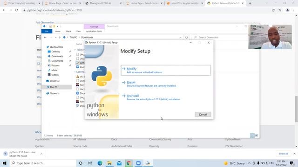
Task: Open Network in the navigation pane
Action: click(54, 93)
